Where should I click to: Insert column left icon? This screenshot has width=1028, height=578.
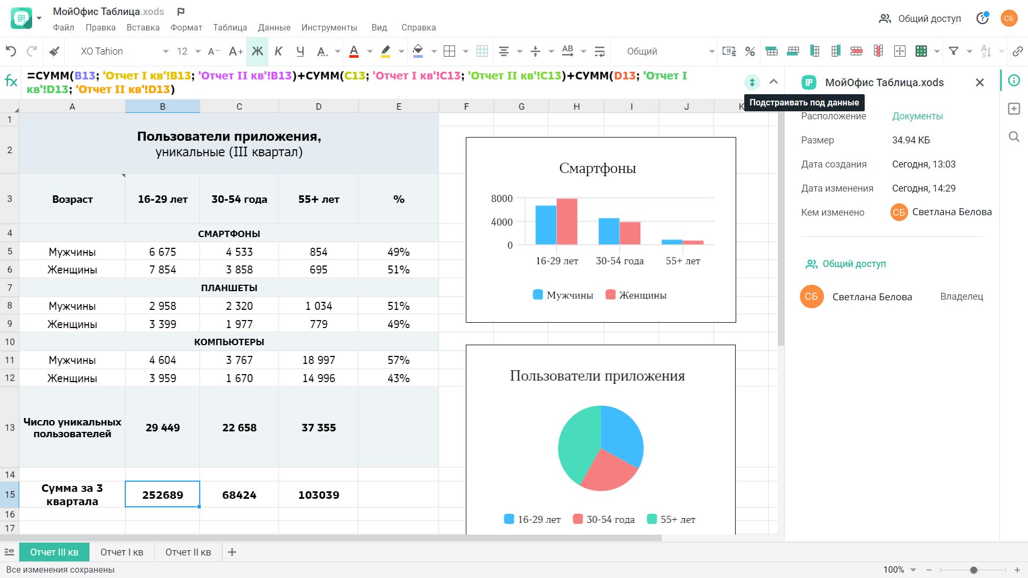pyautogui.click(x=814, y=51)
